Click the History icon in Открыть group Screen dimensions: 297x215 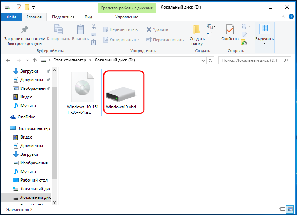244,42
